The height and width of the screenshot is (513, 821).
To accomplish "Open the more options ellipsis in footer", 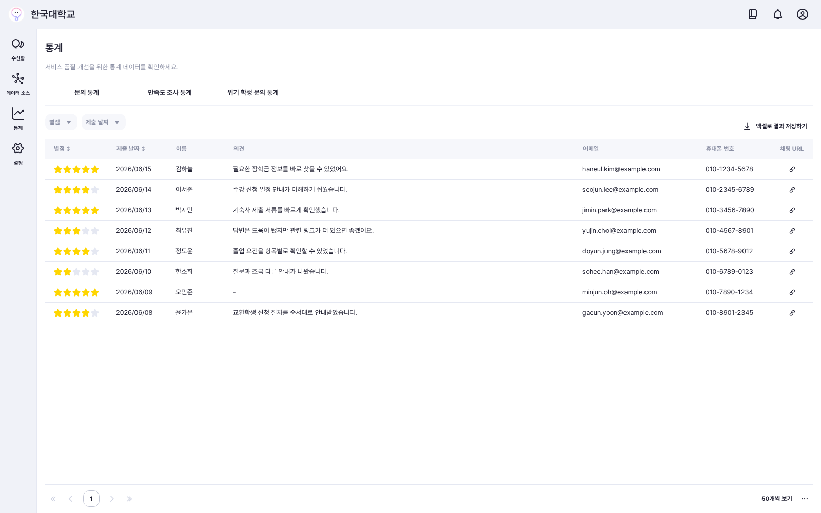I will (x=805, y=499).
